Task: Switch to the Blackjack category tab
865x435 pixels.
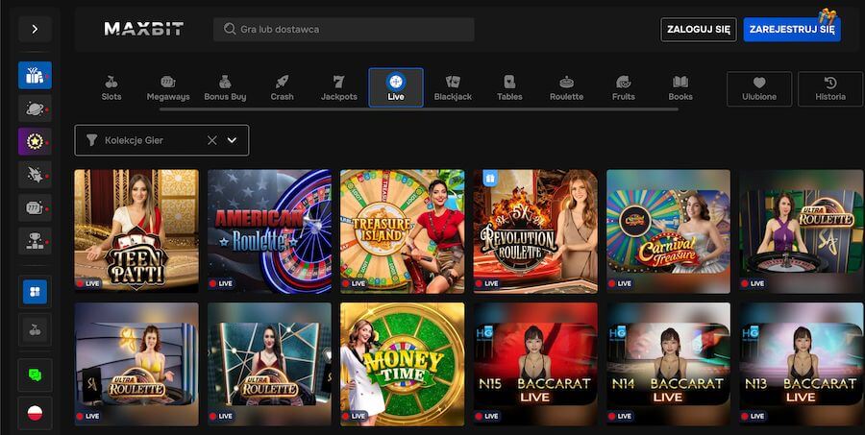Action: point(453,88)
